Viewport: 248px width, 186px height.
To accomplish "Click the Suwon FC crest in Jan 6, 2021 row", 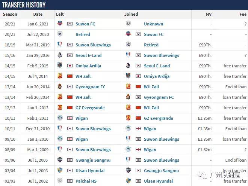I will click(x=60, y=24).
